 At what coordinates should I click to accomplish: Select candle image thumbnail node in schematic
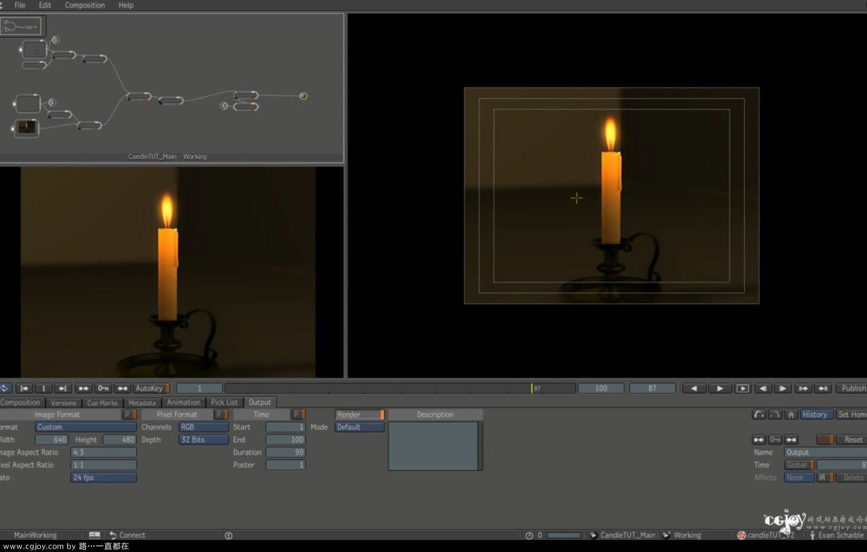(26, 127)
